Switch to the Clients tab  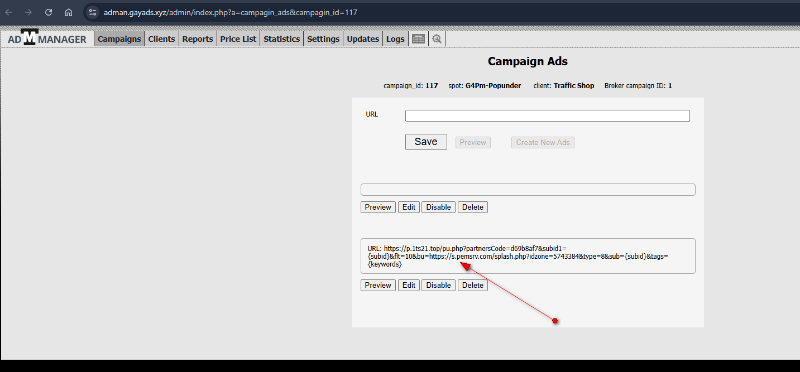click(x=161, y=39)
